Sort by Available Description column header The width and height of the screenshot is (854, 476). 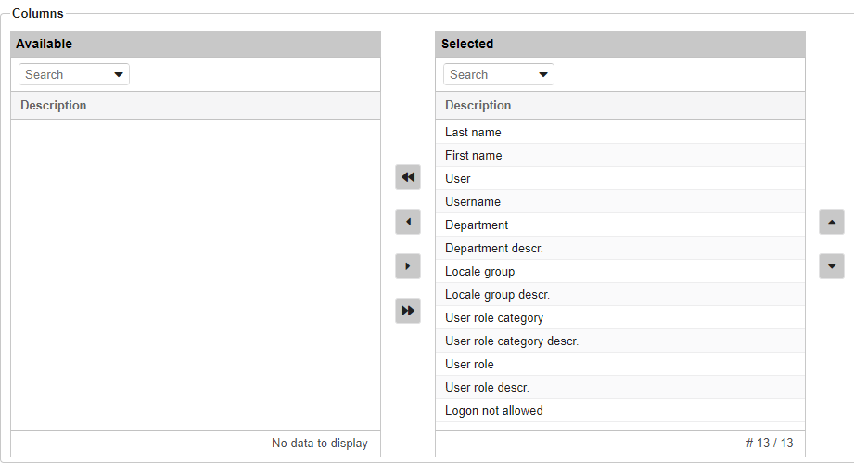pyautogui.click(x=54, y=106)
